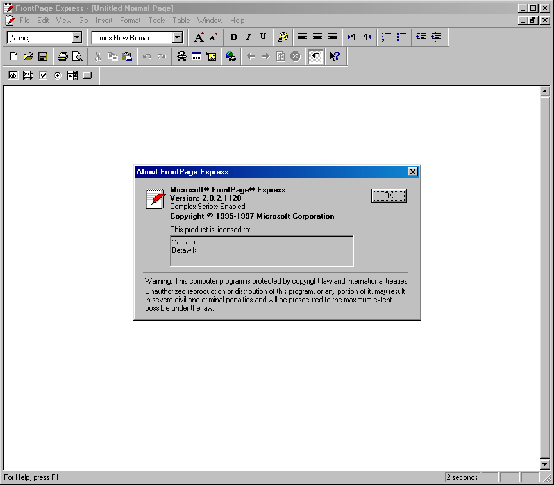554x485 pixels.
Task: Open the Tools menu
Action: [156, 21]
